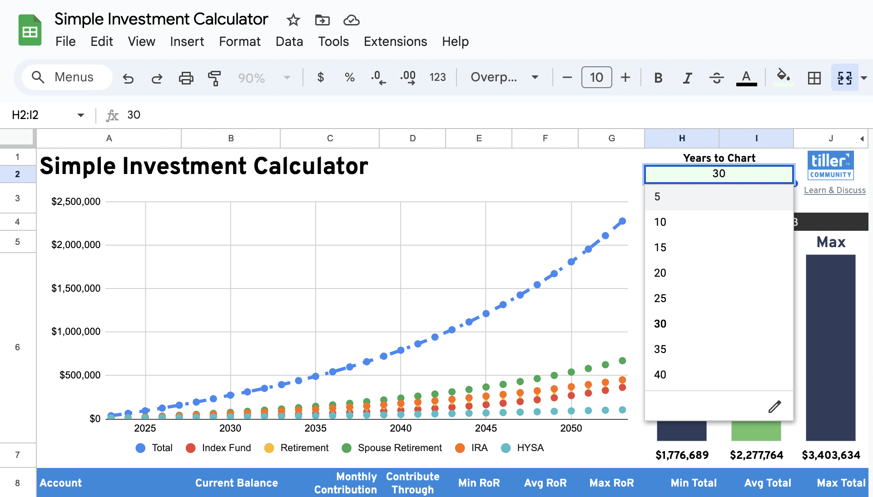The width and height of the screenshot is (873, 497).
Task: Decrease font size with minus button
Action: tap(567, 77)
